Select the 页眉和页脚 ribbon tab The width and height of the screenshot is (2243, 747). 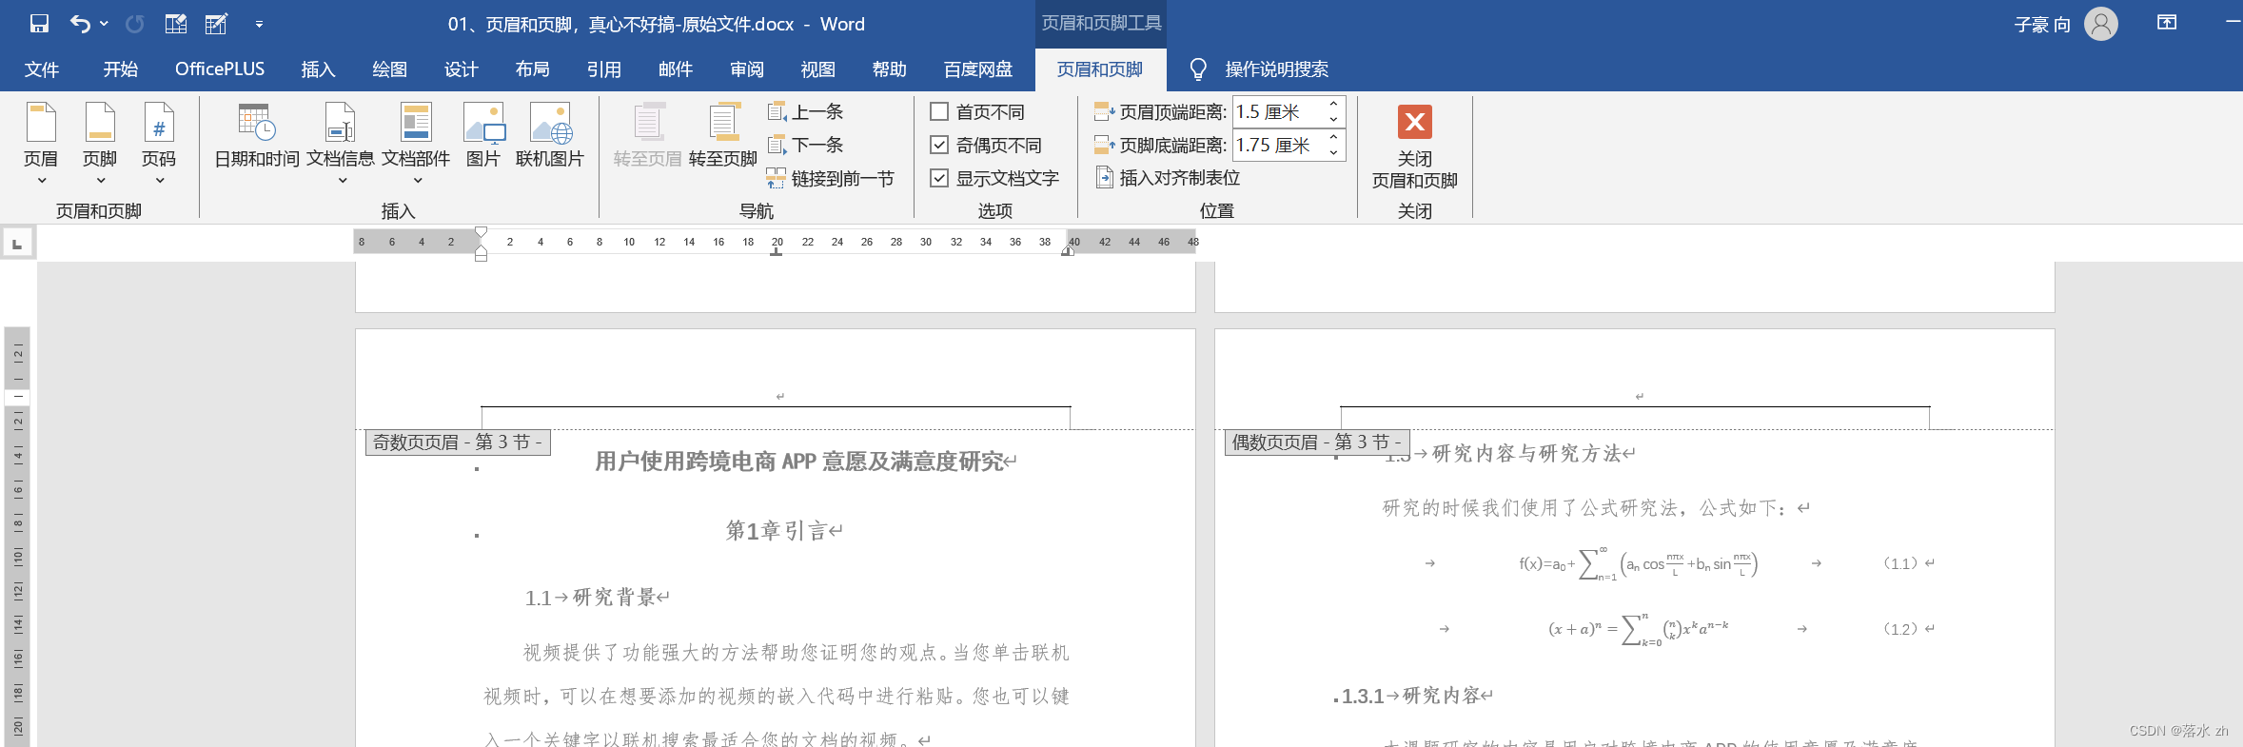click(1100, 69)
